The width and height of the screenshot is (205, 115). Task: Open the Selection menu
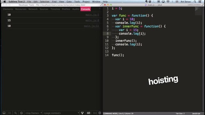coord(45,2)
